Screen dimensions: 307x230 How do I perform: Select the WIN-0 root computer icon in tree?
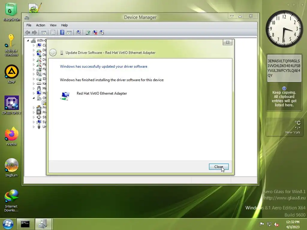pos(33,40)
